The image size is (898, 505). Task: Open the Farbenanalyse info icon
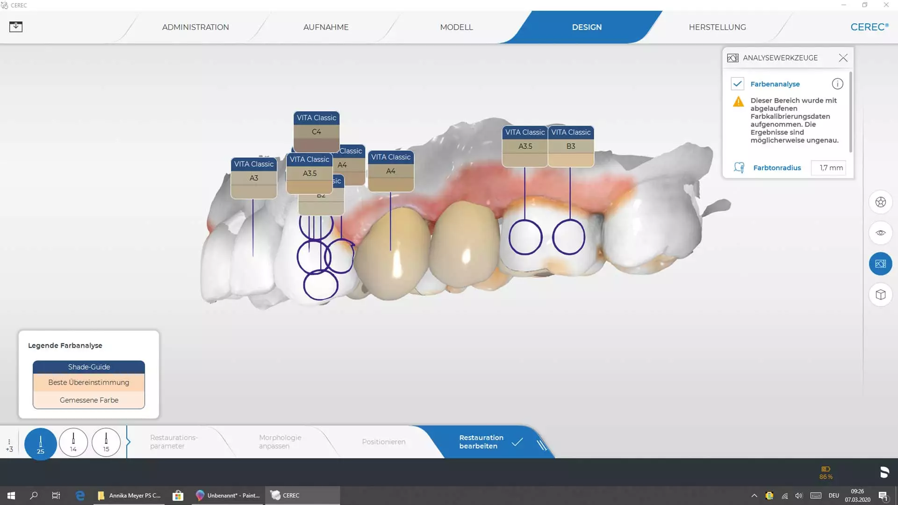tap(837, 84)
